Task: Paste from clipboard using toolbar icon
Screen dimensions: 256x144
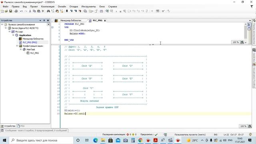Action: 39,11
